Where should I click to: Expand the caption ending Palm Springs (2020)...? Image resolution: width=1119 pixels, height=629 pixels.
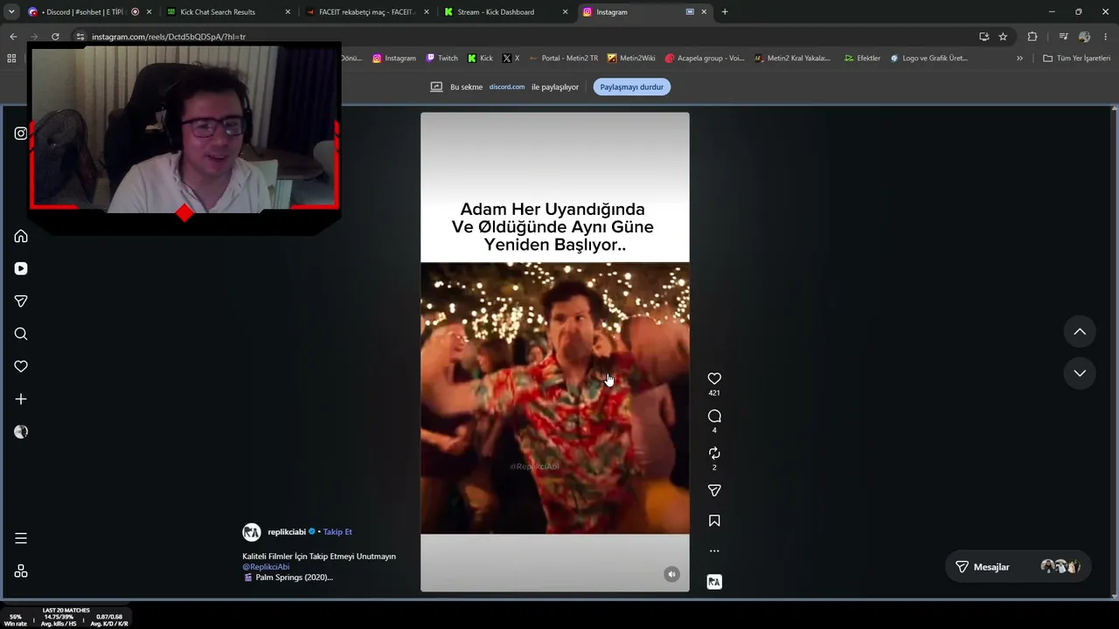click(294, 577)
